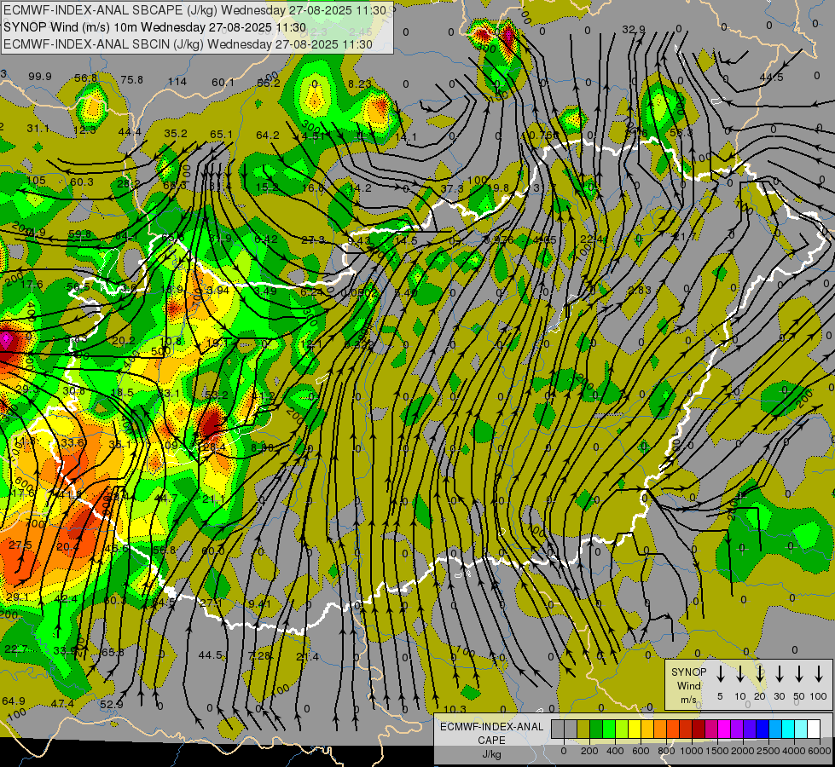Click the SBCIN title line at top

pos(188,44)
